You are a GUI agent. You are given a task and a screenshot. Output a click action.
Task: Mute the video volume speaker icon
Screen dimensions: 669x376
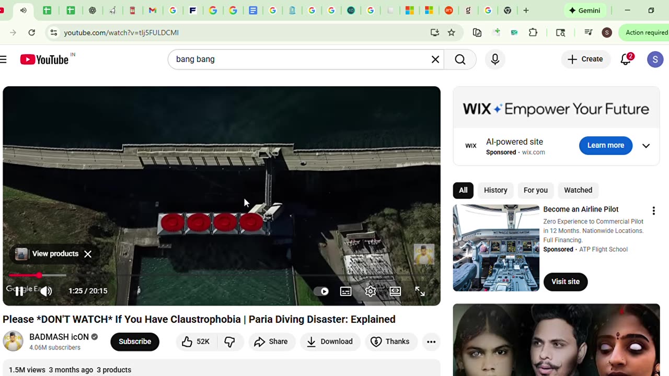point(46,291)
